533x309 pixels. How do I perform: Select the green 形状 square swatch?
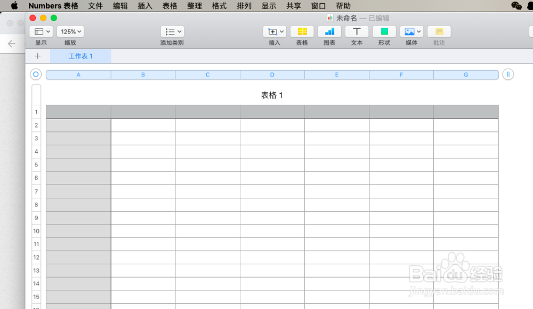click(x=384, y=31)
